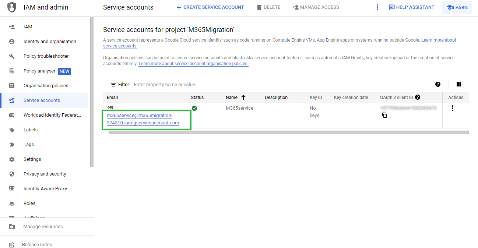
Task: Click the copy OAuth 2 client ID icon
Action: tap(384, 115)
